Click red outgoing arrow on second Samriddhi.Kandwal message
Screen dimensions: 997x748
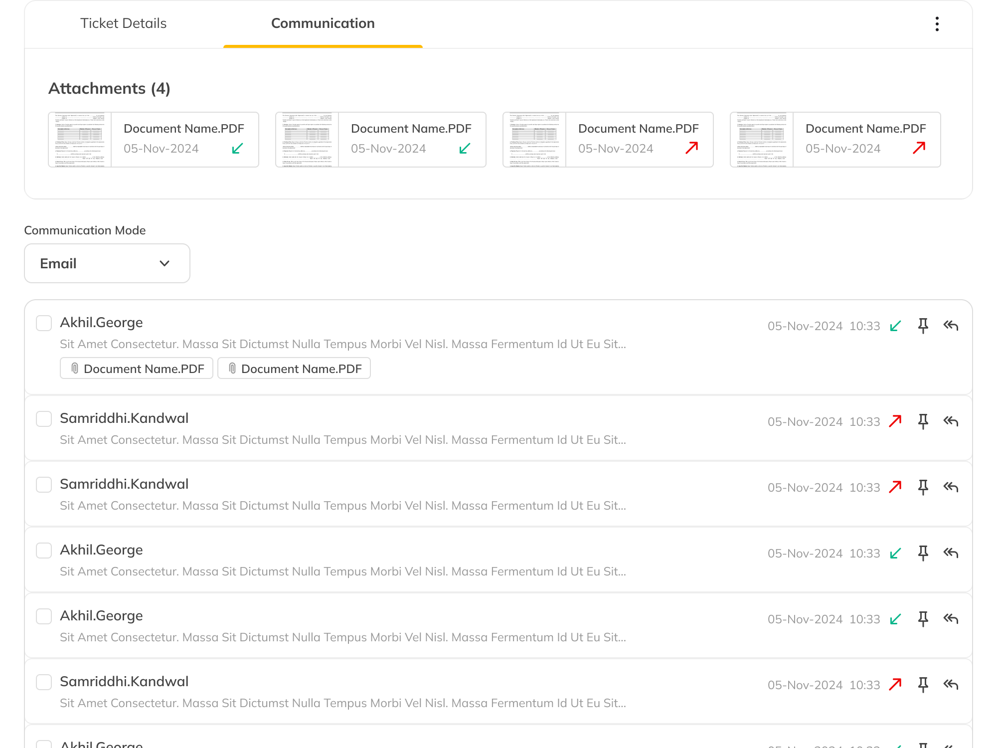(x=896, y=487)
